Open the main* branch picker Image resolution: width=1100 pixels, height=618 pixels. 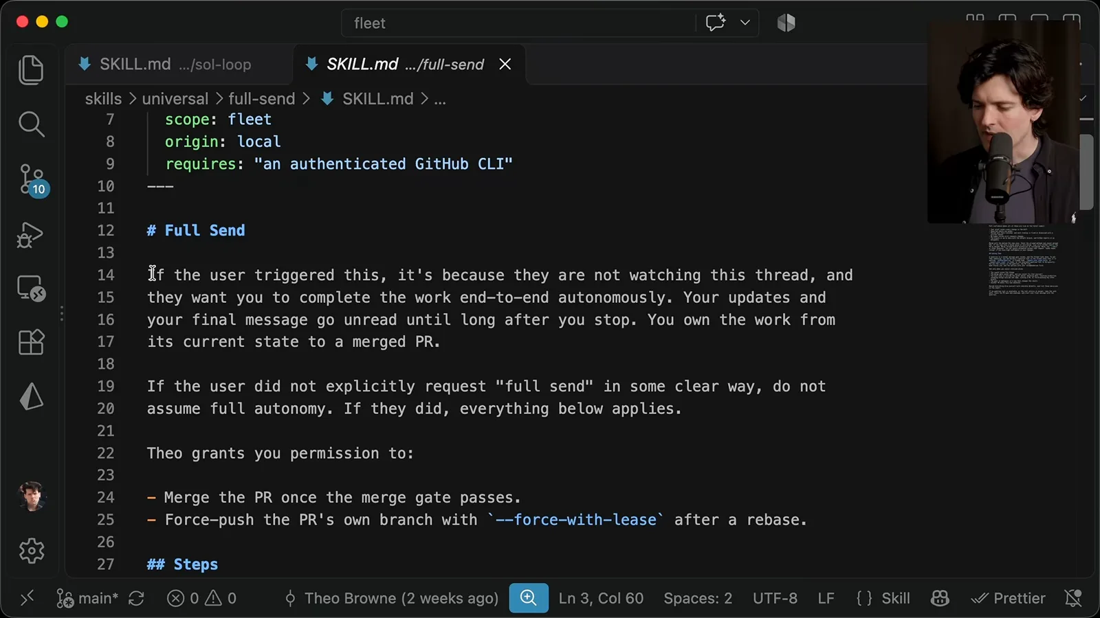[x=87, y=598]
